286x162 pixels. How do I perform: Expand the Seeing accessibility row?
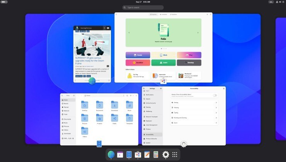click(194, 103)
